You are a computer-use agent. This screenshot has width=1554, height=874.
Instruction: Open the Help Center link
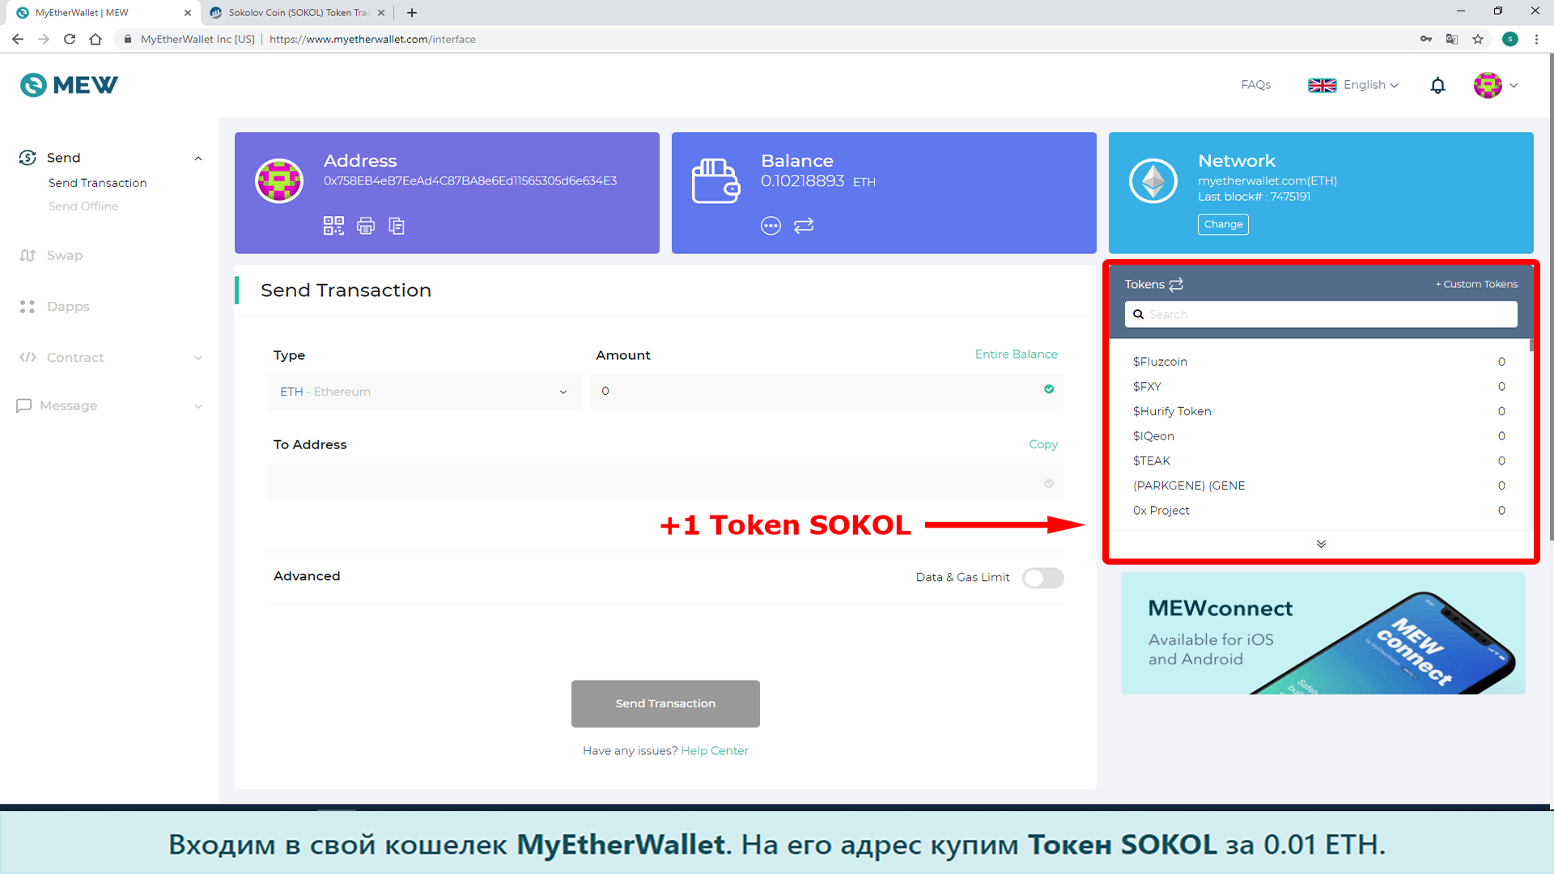715,751
